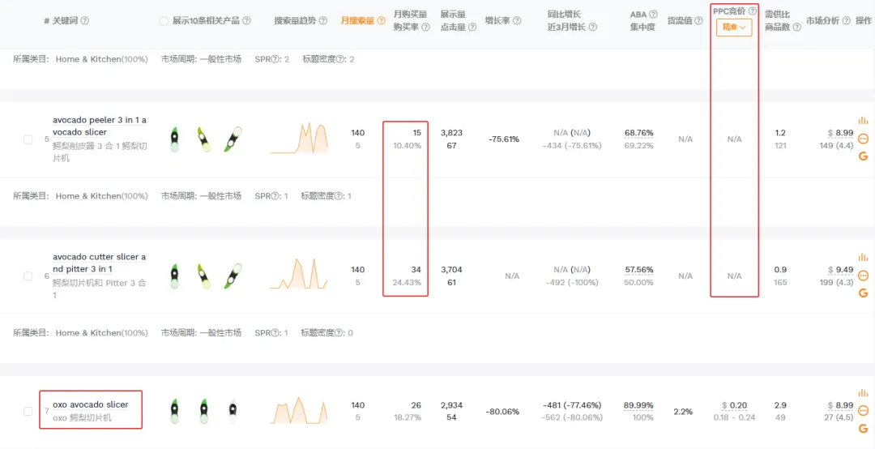The image size is (875, 449).
Task: Open keyword oxo avocado slicer
Action: 91,404
